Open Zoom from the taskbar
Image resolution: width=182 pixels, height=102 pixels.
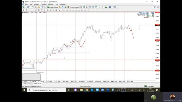(x=102, y=90)
